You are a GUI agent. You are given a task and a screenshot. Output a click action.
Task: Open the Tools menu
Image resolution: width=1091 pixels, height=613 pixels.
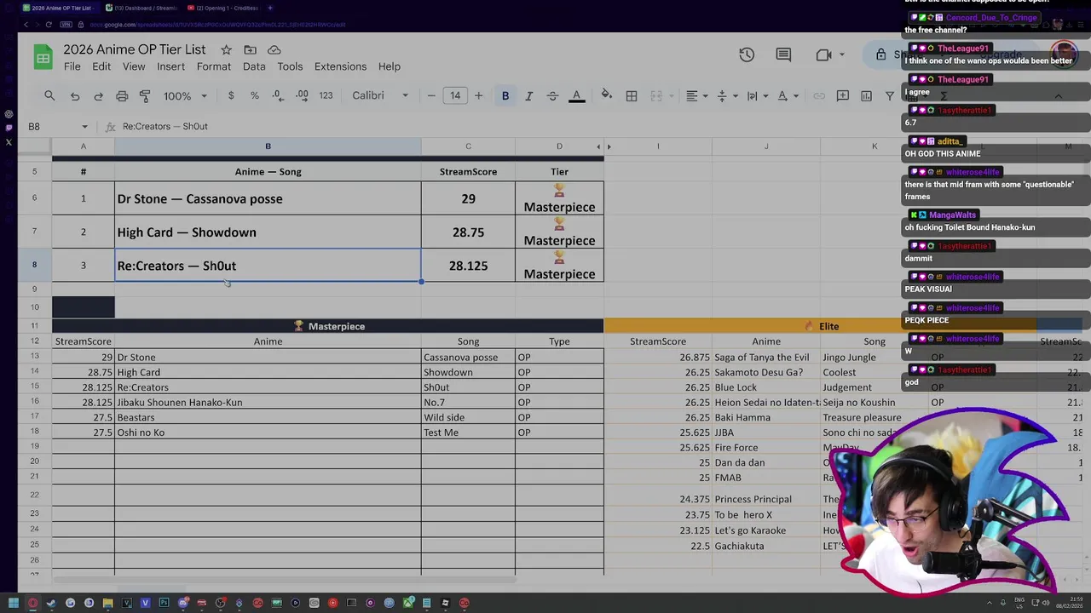tap(290, 66)
